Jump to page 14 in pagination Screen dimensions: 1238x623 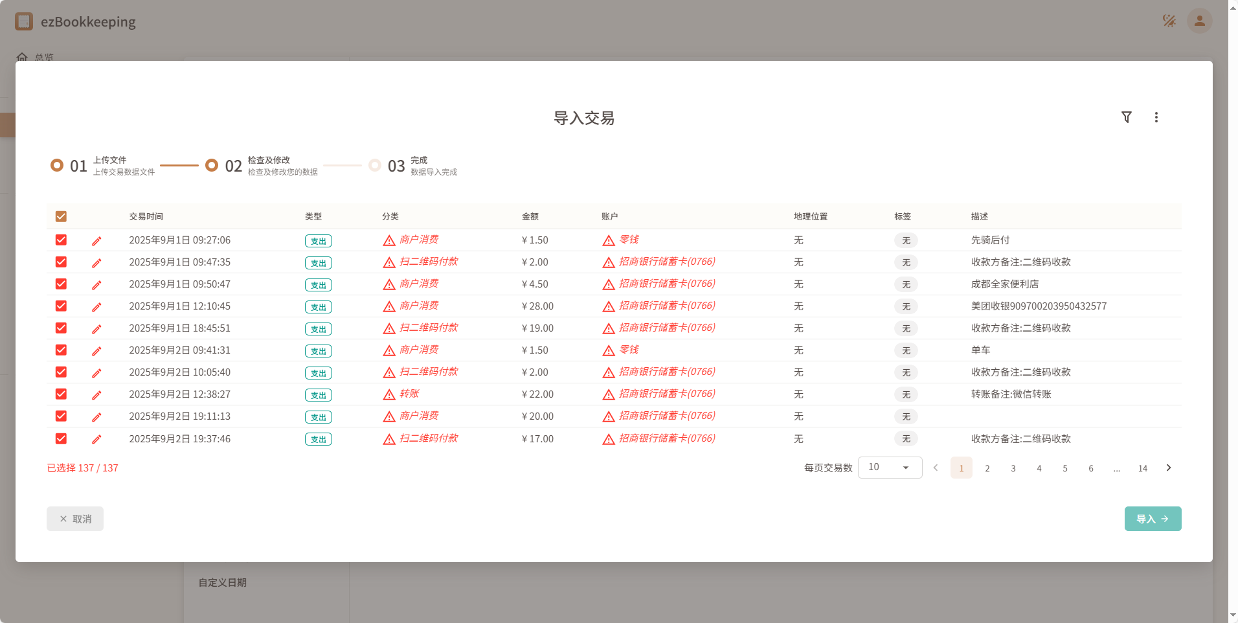(1143, 468)
